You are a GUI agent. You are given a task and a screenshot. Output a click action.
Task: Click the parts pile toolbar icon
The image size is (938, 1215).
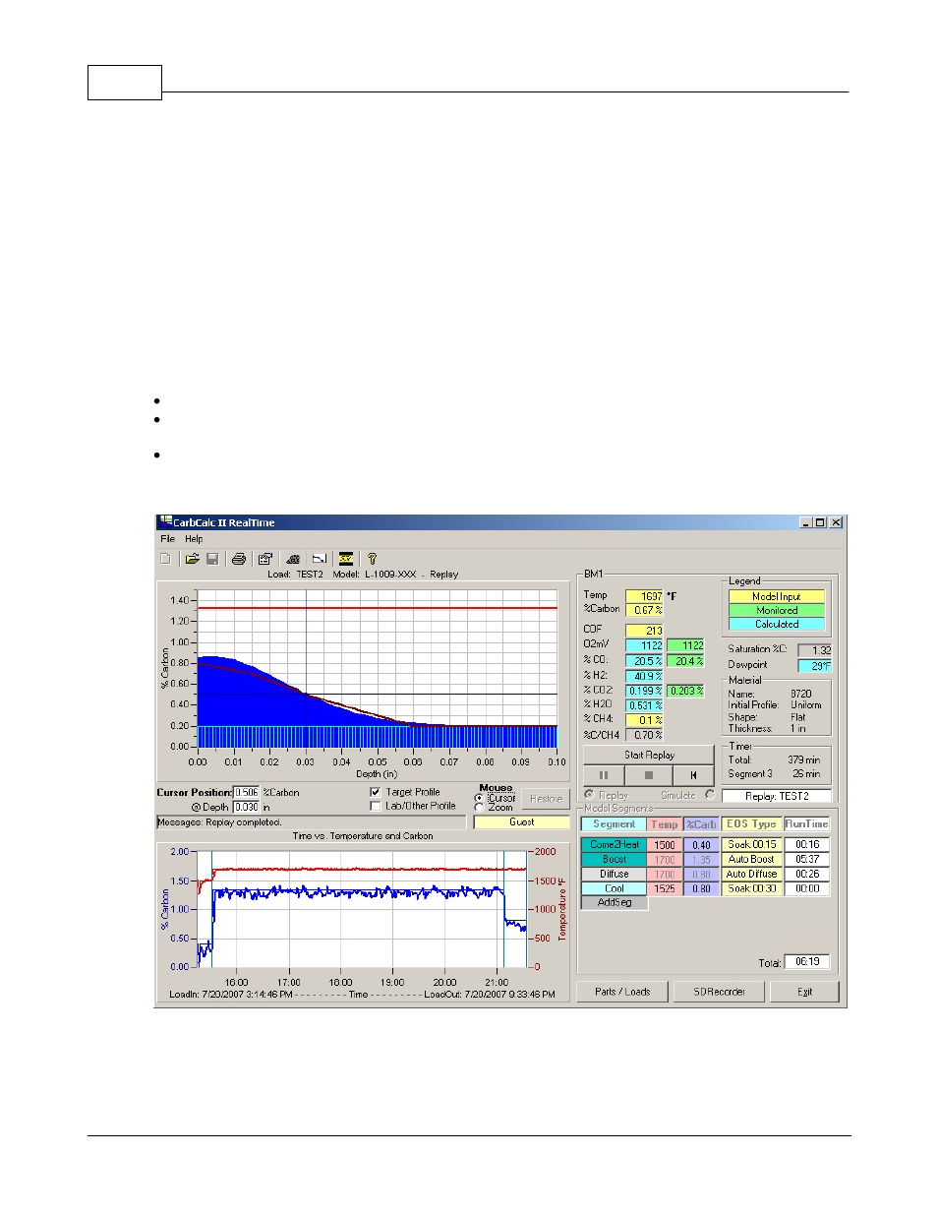coord(293,559)
